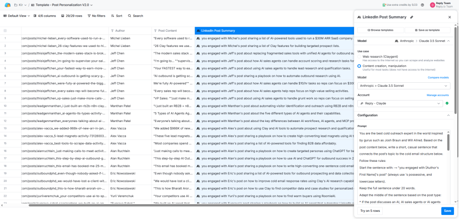Click 'Michel Lieben' author cell in row 2
The height and width of the screenshot is (219, 459).
[x=130, y=46]
